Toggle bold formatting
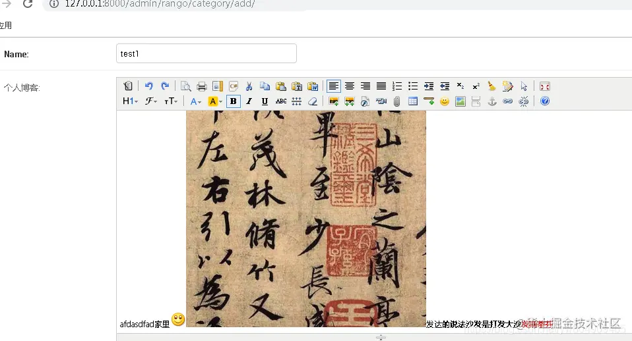The image size is (632, 341). coord(234,101)
